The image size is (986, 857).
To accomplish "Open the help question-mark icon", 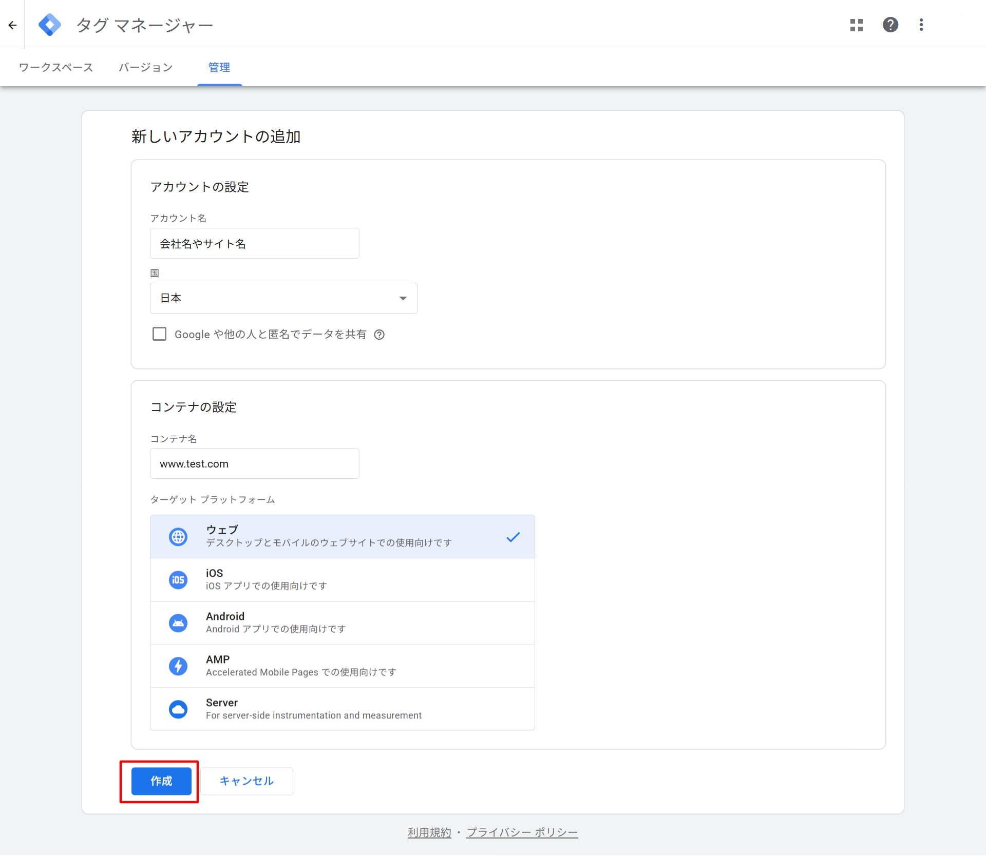I will (x=890, y=25).
